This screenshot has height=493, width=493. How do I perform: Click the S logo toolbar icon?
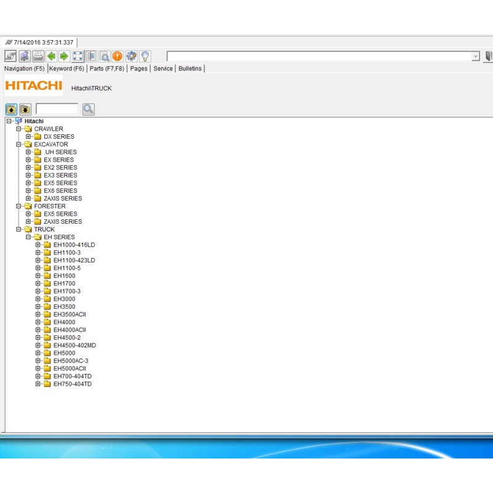coord(10,56)
